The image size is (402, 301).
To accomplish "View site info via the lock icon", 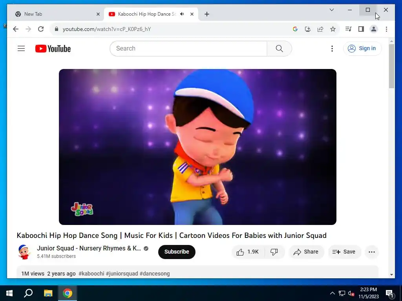I will click(57, 29).
